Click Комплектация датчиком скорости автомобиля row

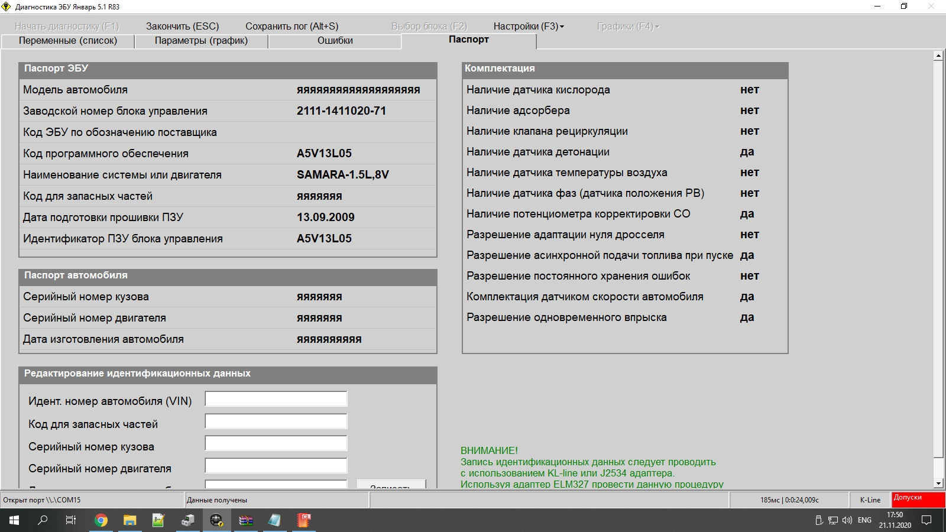pyautogui.click(x=625, y=297)
